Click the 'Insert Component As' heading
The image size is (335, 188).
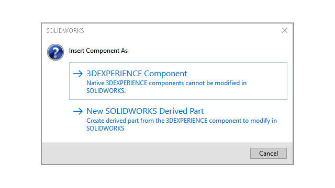tap(98, 51)
